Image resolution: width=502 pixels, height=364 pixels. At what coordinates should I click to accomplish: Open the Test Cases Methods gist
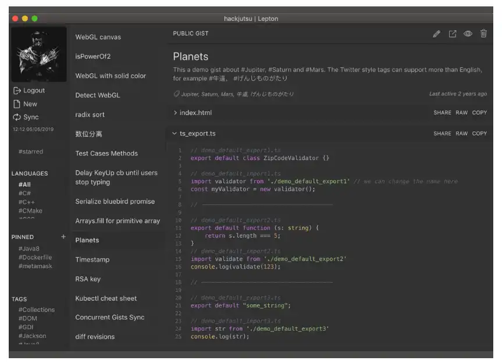[x=106, y=154]
